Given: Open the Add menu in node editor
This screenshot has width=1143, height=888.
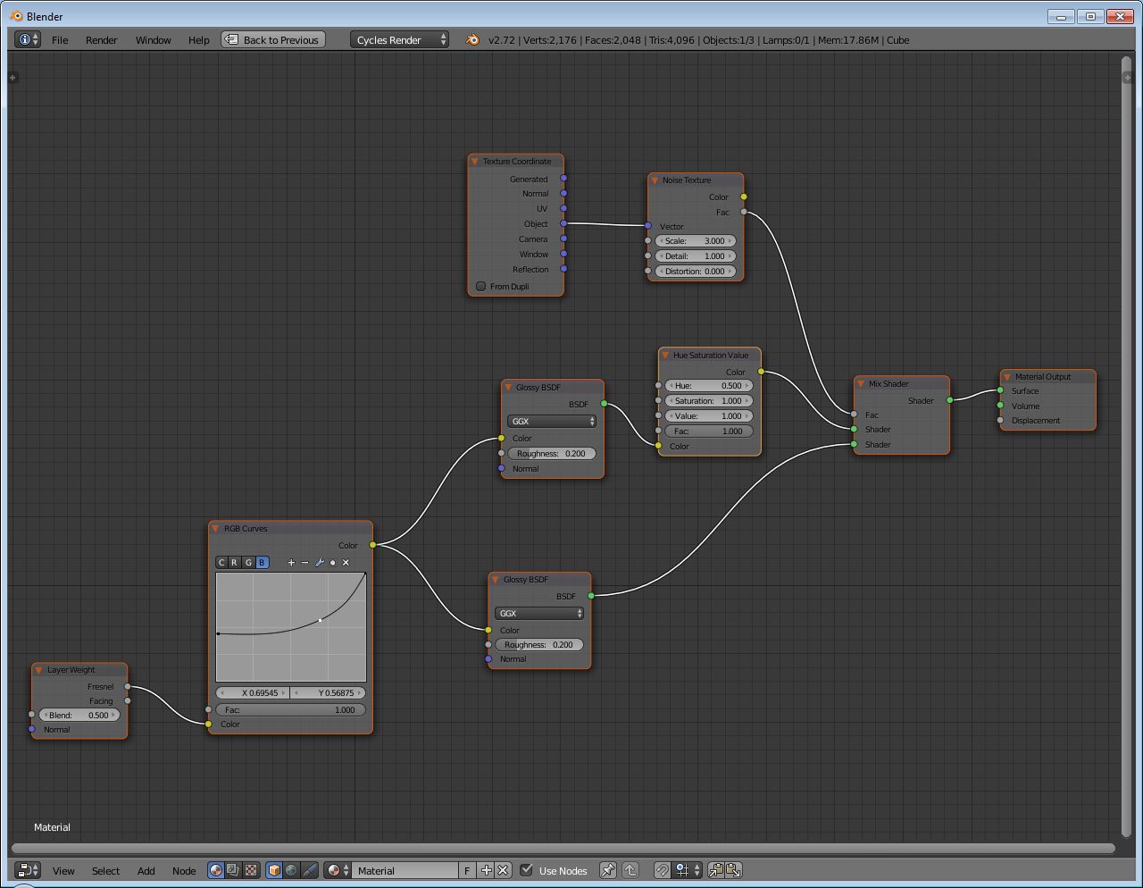Looking at the screenshot, I should (146, 871).
